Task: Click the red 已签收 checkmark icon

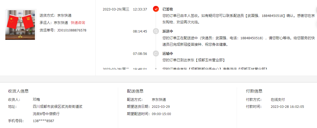Action: click(x=156, y=9)
